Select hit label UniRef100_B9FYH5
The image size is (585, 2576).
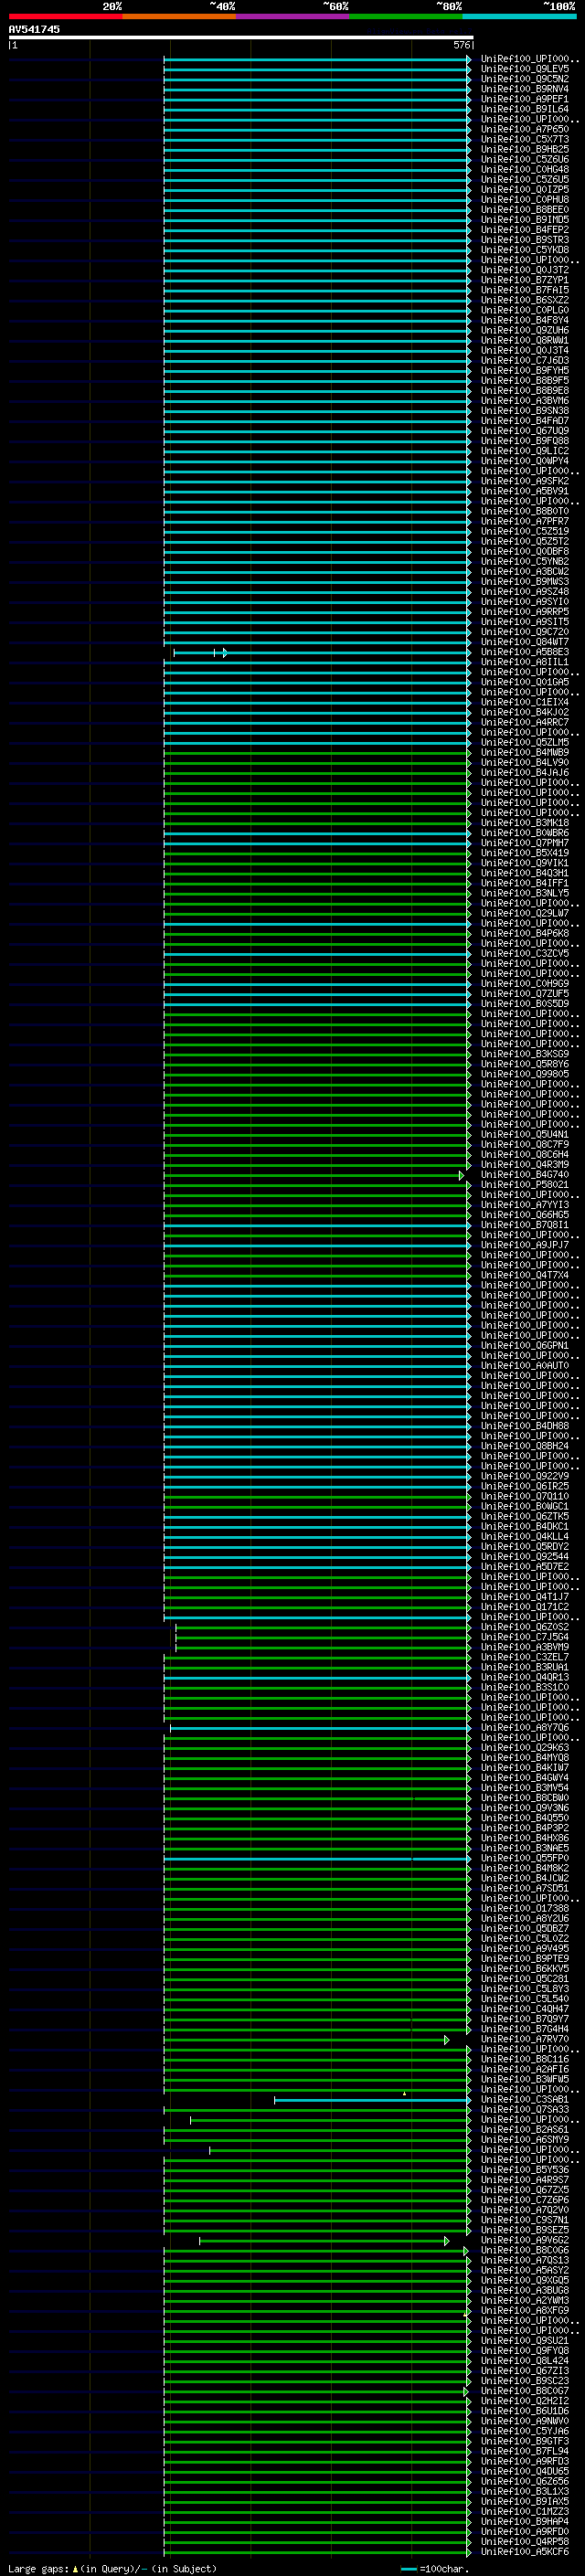coord(525,370)
